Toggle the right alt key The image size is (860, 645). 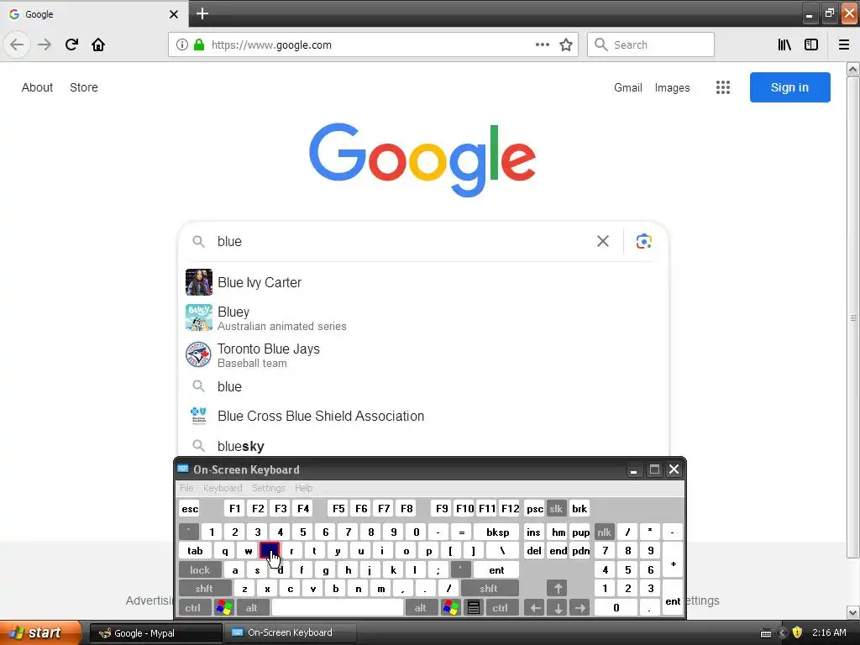(x=421, y=608)
